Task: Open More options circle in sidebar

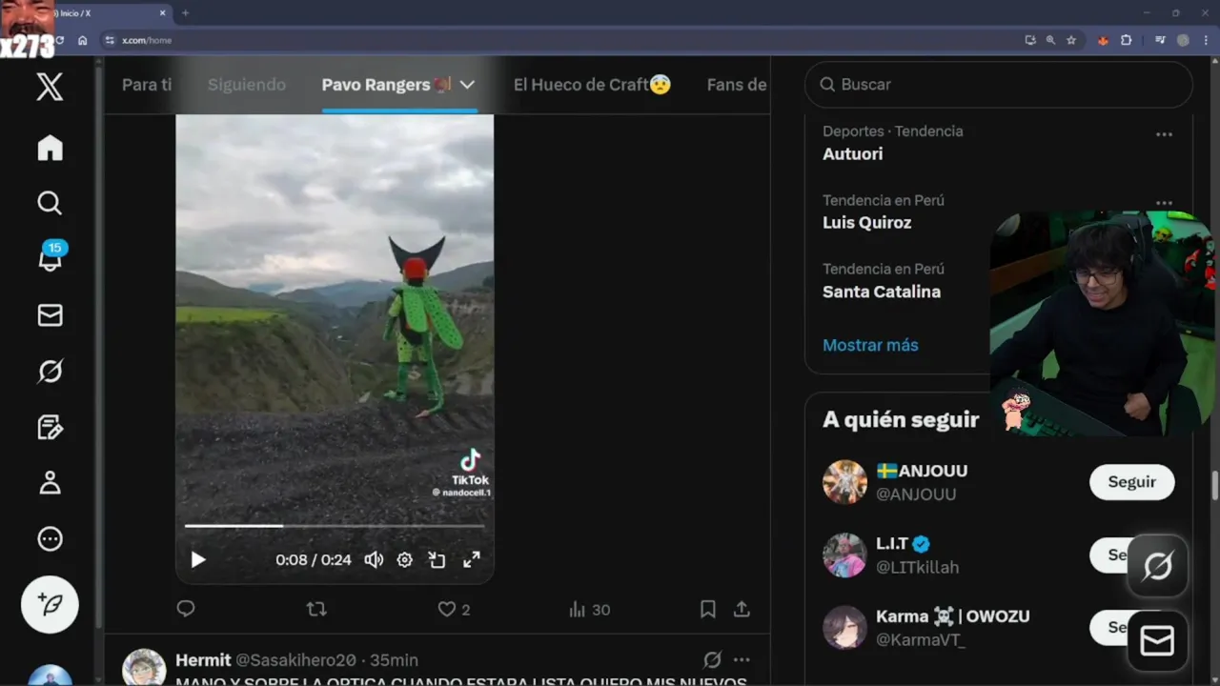Action: pos(50,539)
